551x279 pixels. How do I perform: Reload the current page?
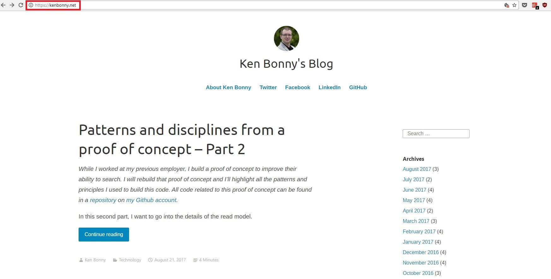tap(21, 5)
